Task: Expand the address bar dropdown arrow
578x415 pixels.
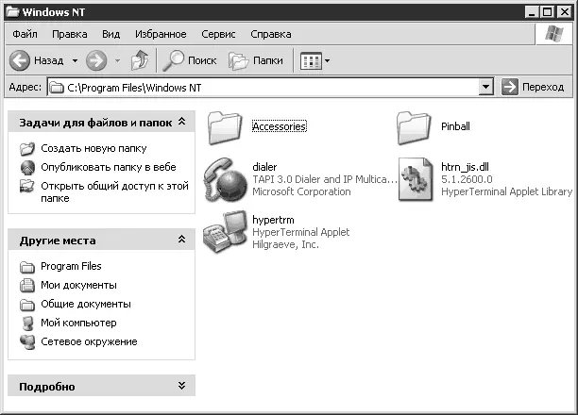Action: (486, 87)
